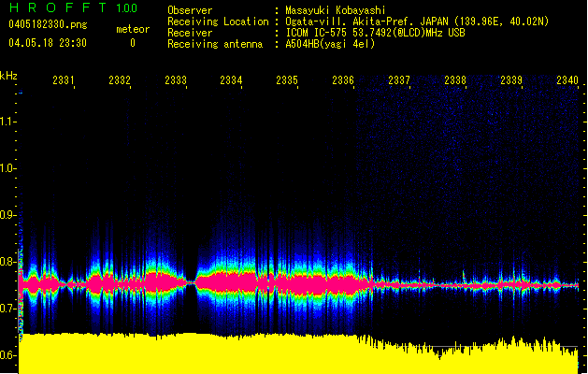This screenshot has height=374, width=588.
Task: Select antenna text A504HB(yagi 4el)
Action: coord(330,44)
